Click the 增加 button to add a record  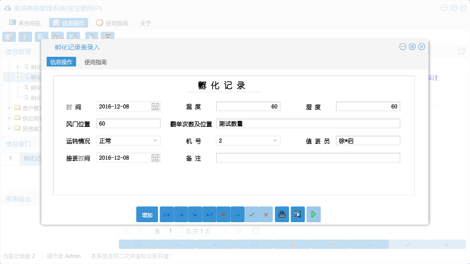[x=147, y=214]
